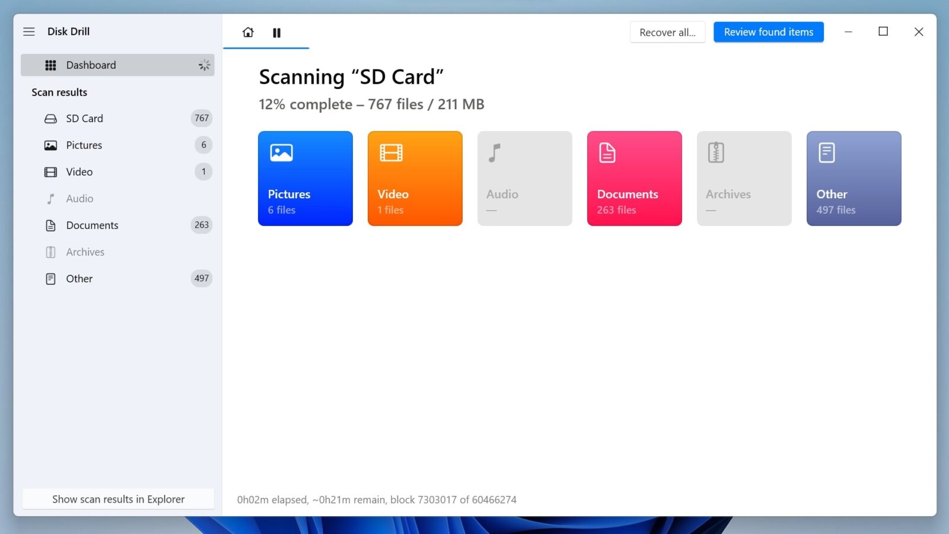949x534 pixels.
Task: Click the Dashboard grid icon
Action: (50, 65)
